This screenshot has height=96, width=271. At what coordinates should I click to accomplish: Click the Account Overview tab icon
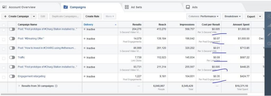(x=4, y=7)
